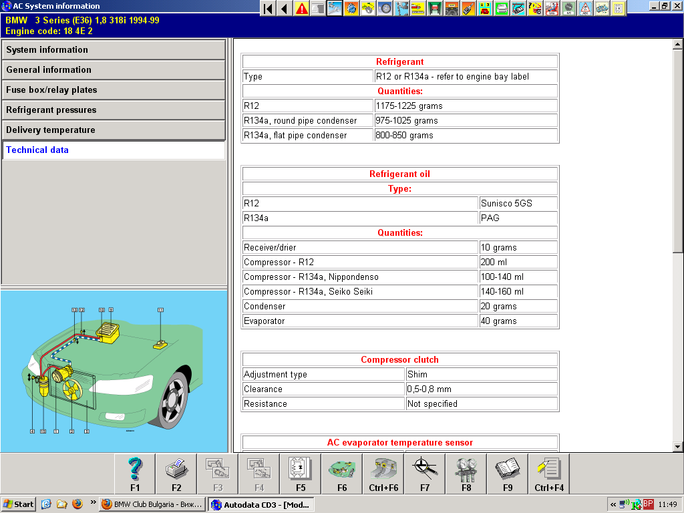Switch to BMW Club Bulgaria taskbar window
This screenshot has height=513, width=684.
click(152, 505)
